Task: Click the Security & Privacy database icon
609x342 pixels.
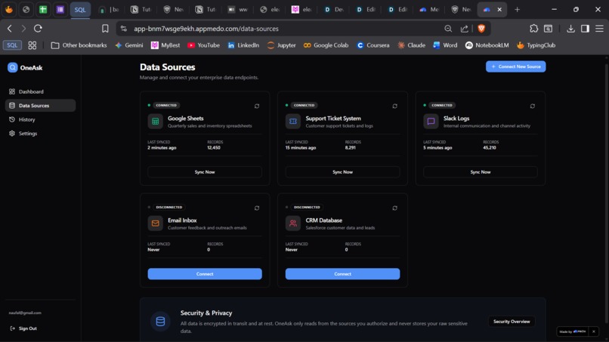Action: pyautogui.click(x=160, y=322)
